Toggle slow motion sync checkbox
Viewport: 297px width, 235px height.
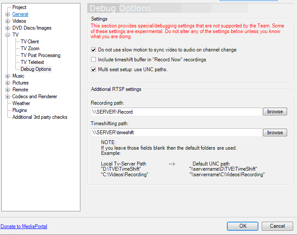click(x=94, y=50)
